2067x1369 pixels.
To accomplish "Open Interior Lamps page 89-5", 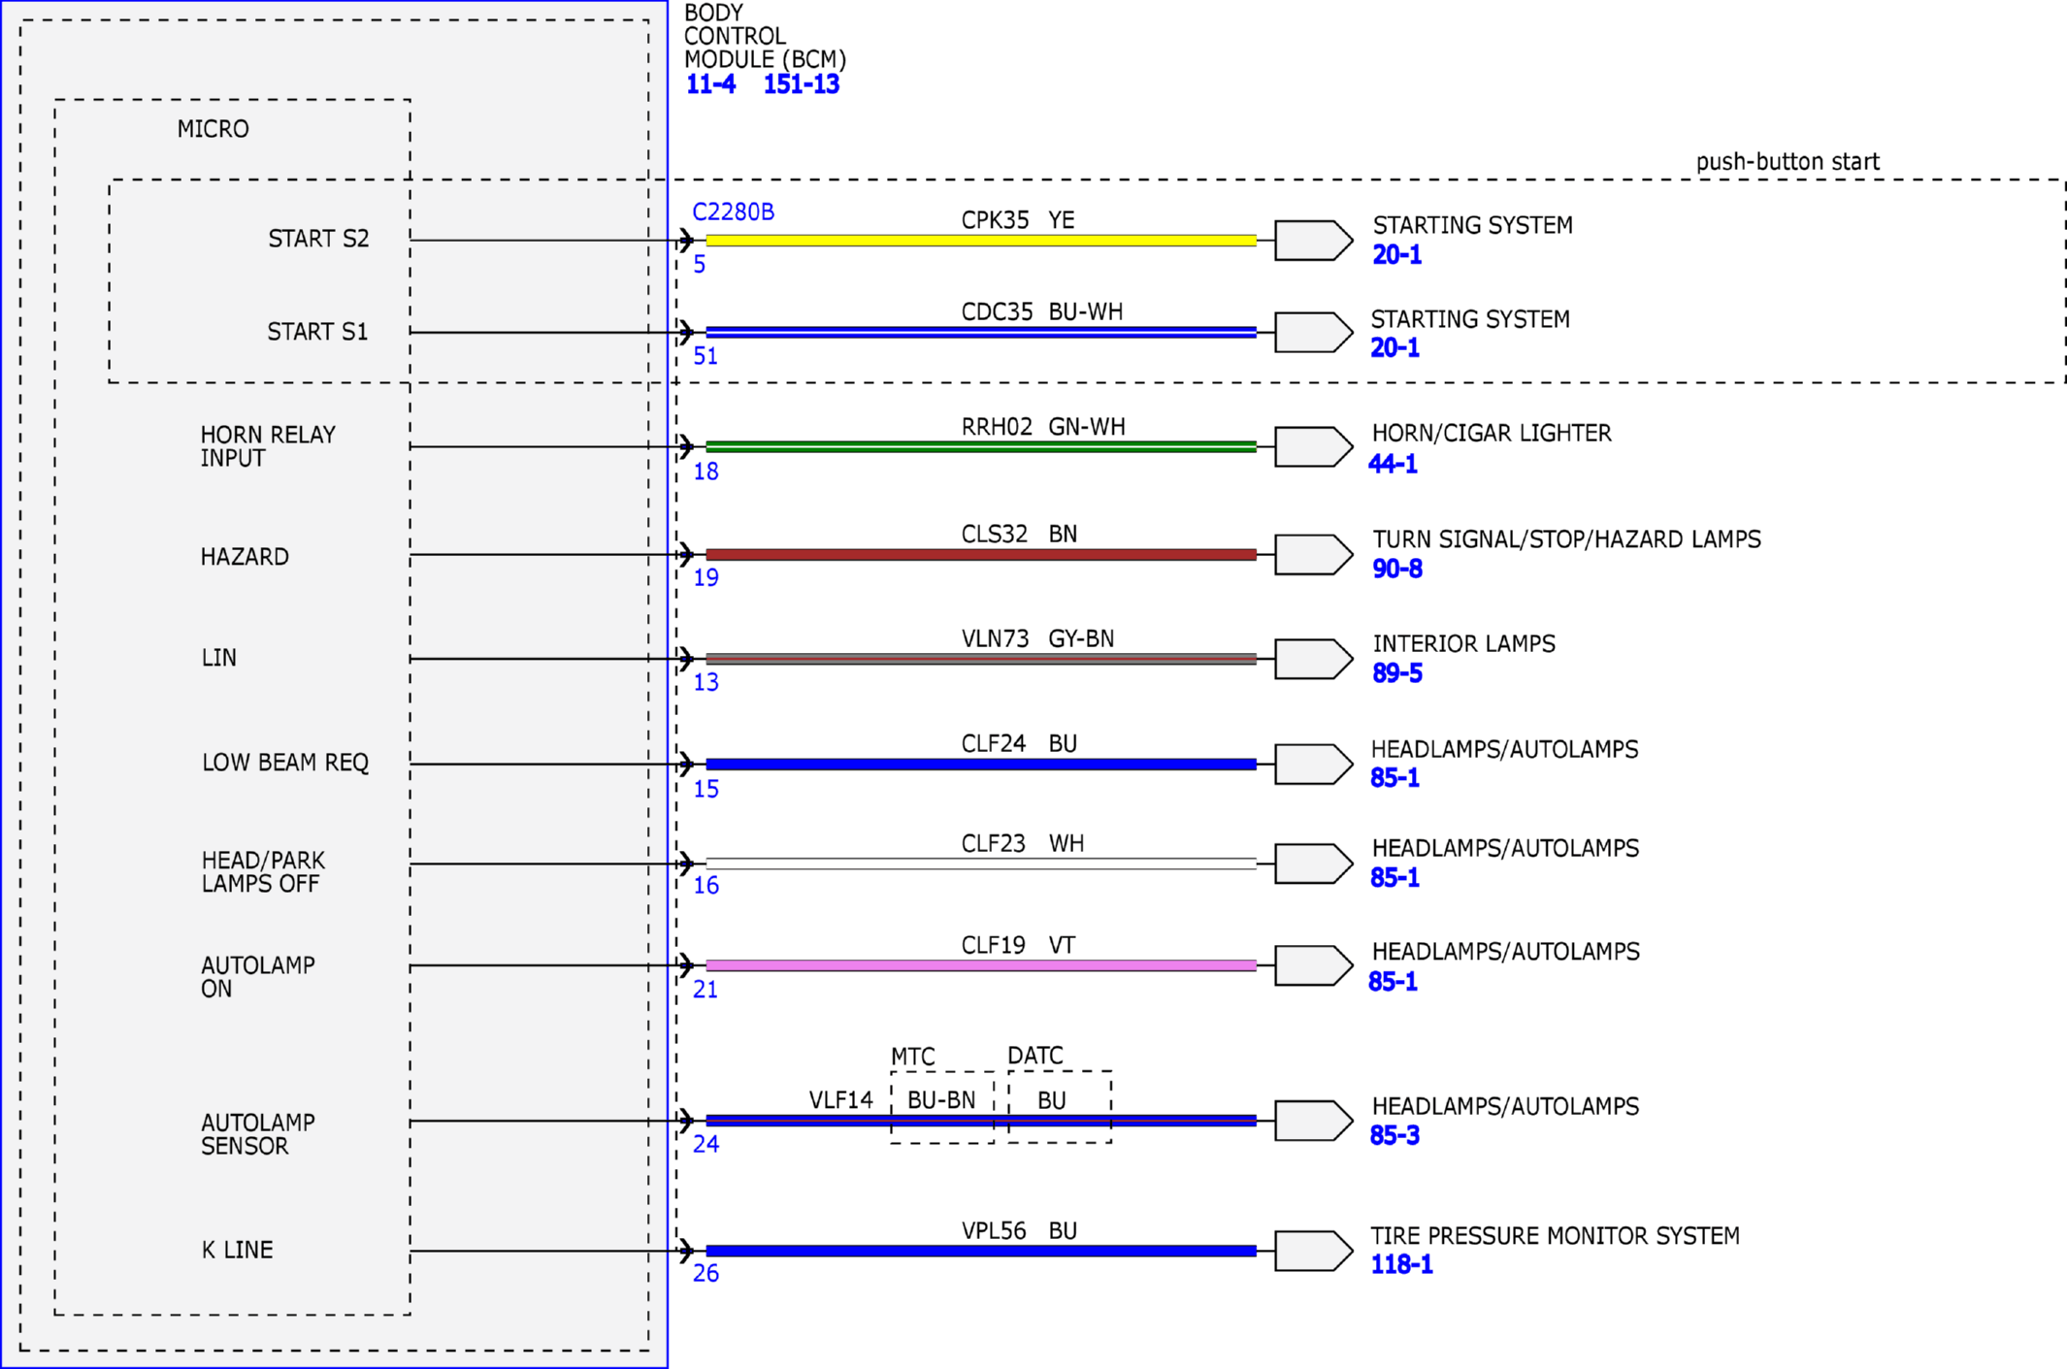I will 1396,673.
